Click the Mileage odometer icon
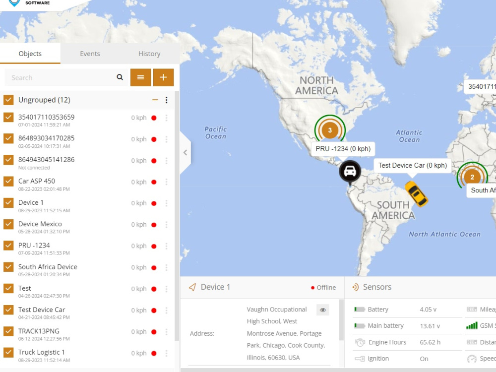Screen dimensions: 496x372 pyautogui.click(x=472, y=310)
